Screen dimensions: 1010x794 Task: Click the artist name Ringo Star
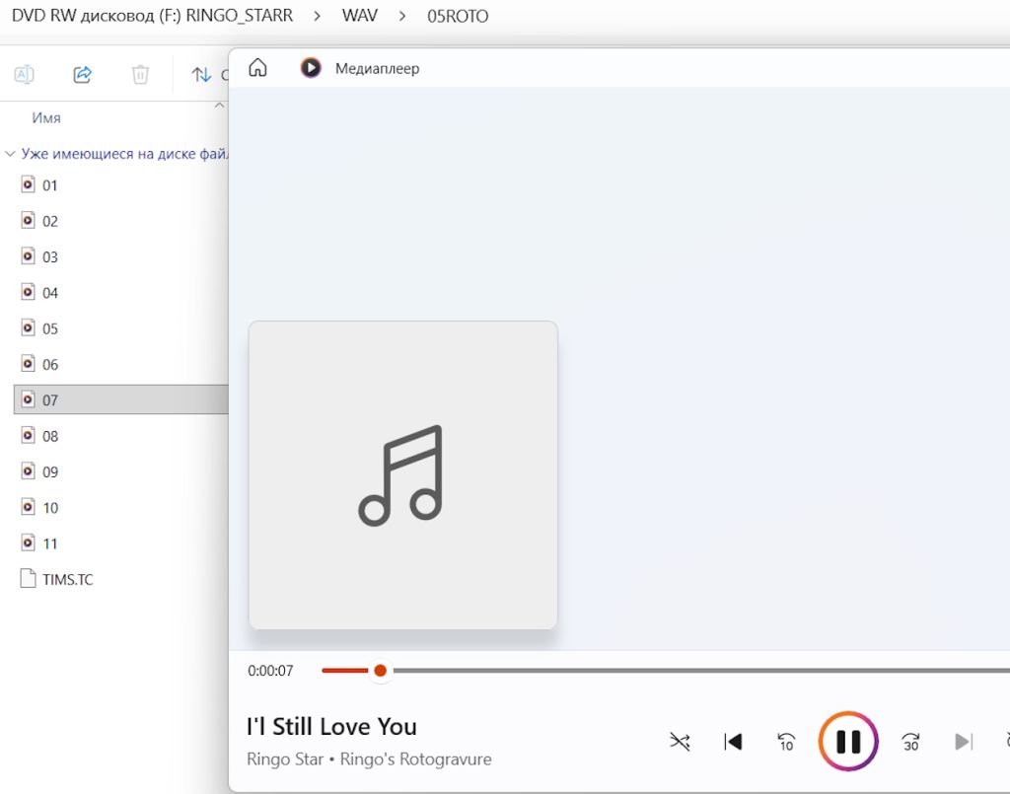(285, 759)
